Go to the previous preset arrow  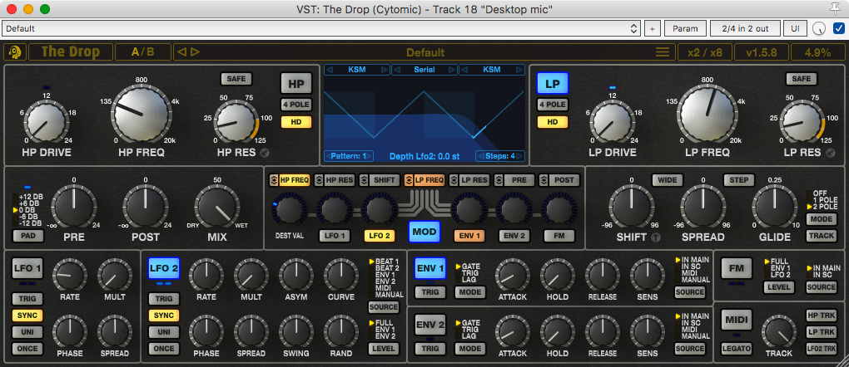coord(182,51)
